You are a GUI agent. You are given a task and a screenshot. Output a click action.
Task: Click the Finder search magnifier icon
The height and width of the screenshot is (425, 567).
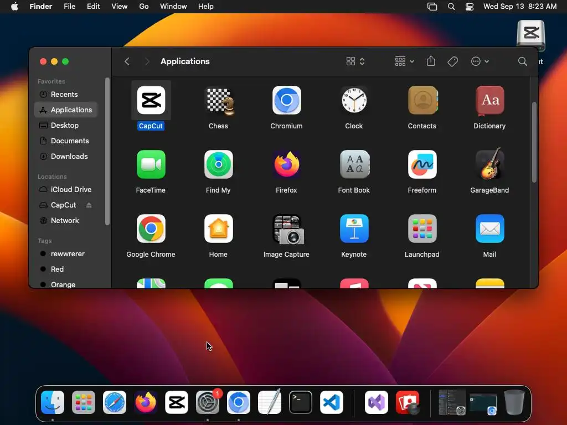pyautogui.click(x=522, y=61)
